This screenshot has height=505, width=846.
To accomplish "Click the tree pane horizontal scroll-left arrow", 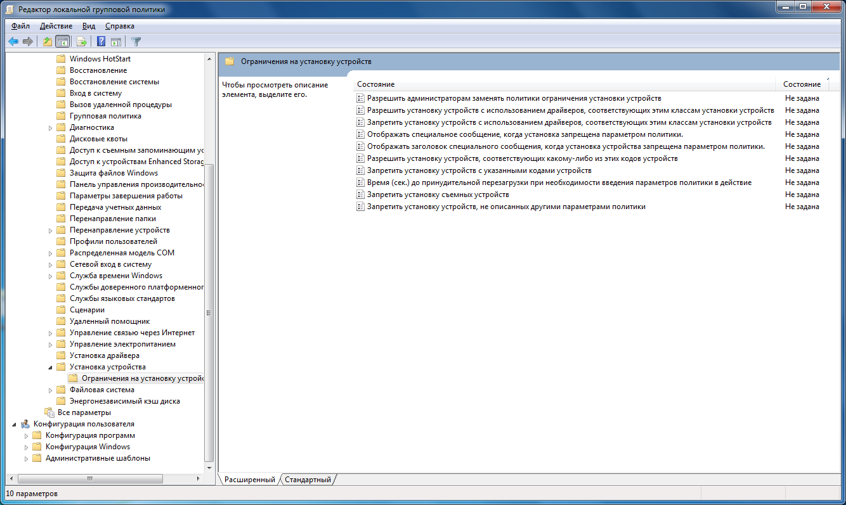I will point(10,478).
